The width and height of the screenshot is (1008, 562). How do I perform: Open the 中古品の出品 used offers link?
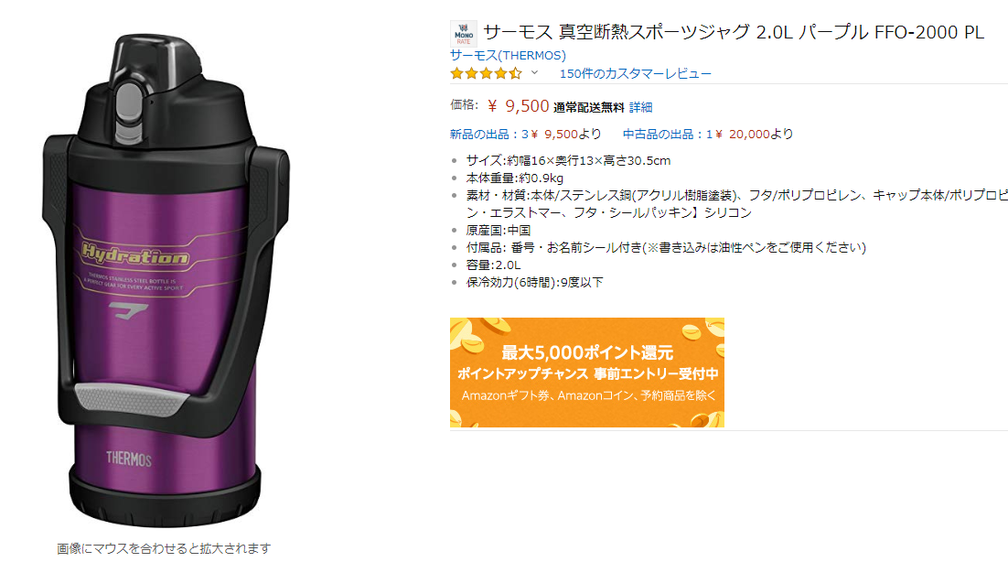click(708, 134)
